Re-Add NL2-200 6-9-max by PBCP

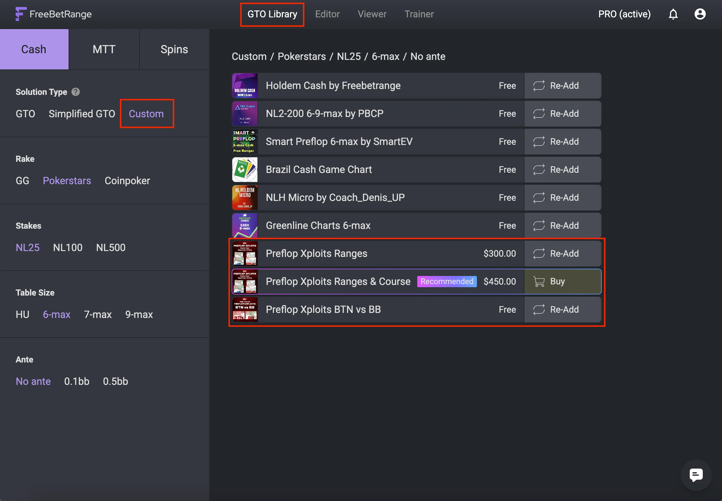click(562, 114)
